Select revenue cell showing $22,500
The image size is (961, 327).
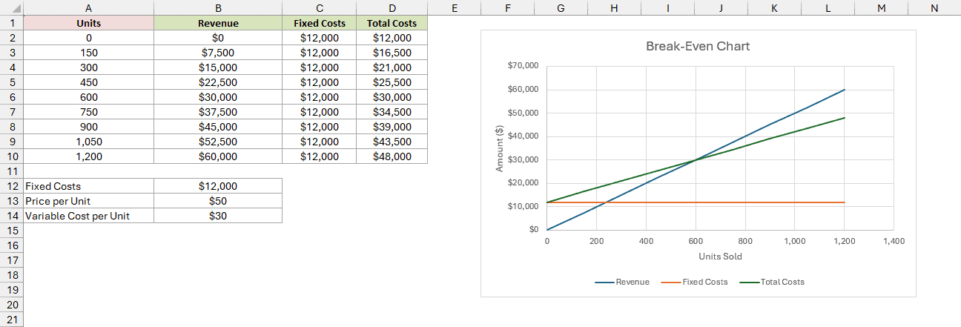218,82
